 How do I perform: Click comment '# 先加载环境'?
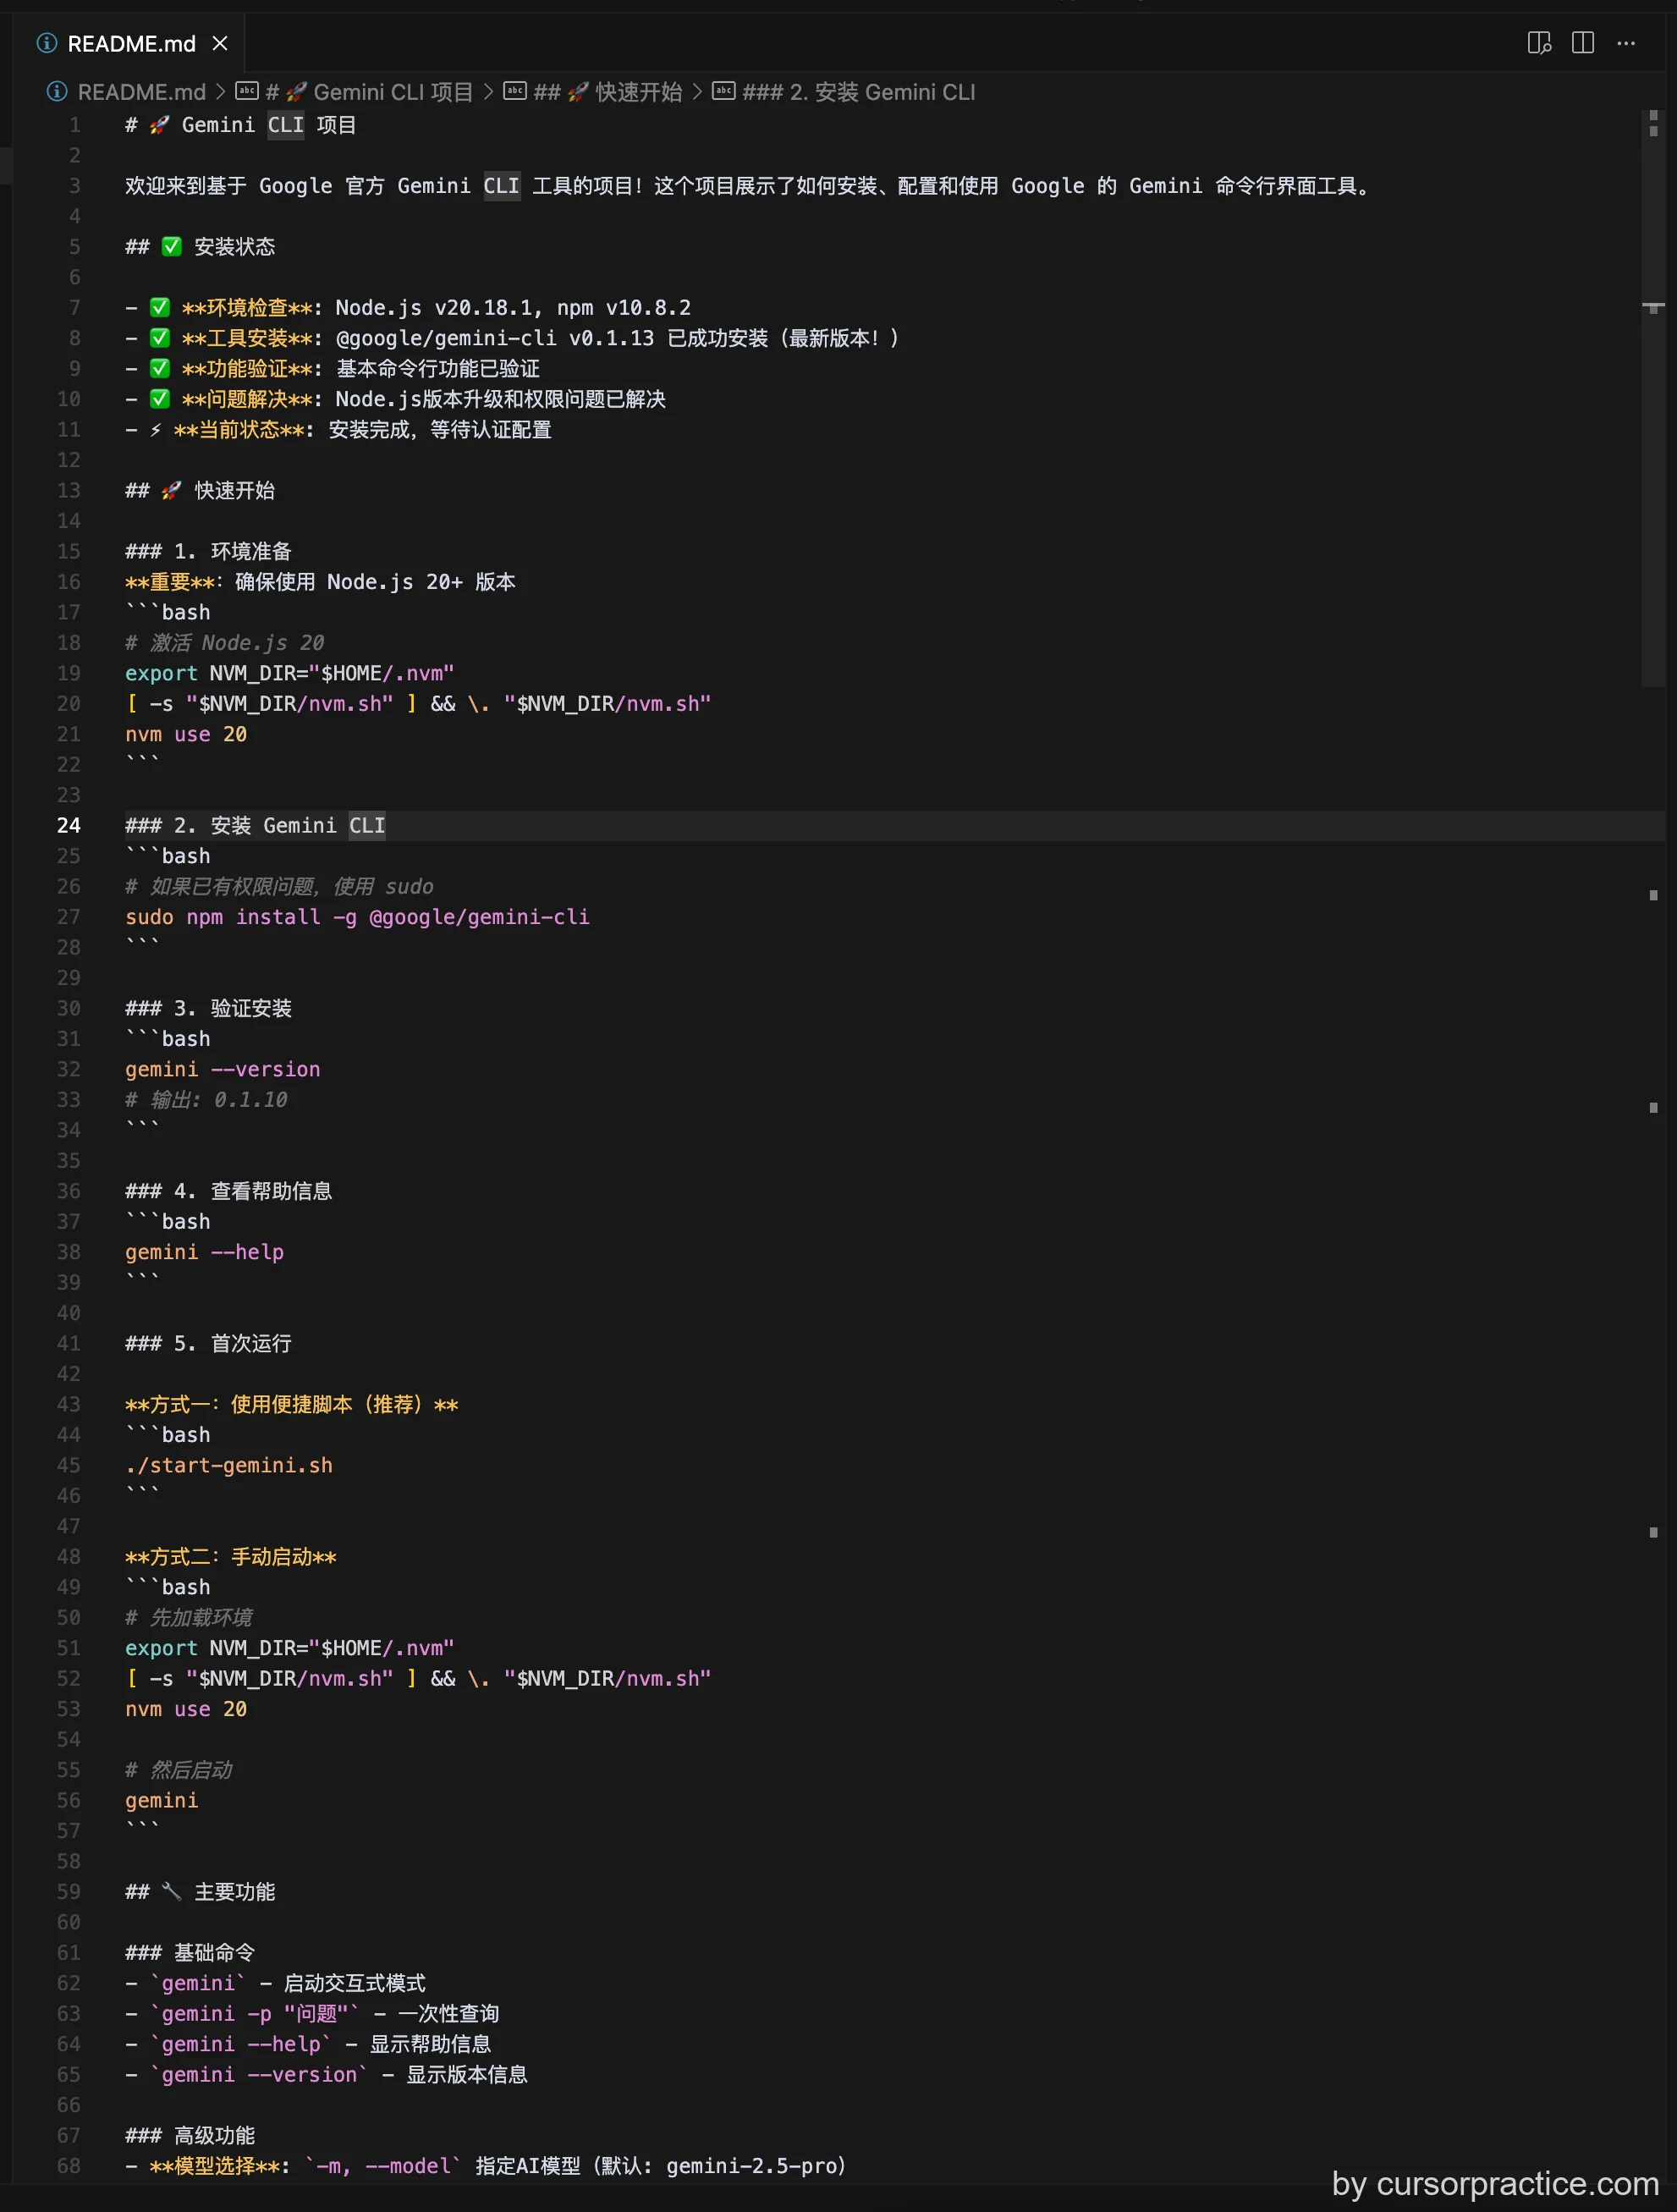point(189,1618)
